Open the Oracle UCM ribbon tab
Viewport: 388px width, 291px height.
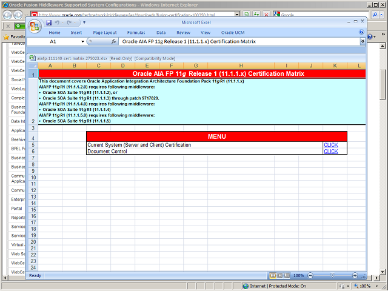click(233, 32)
